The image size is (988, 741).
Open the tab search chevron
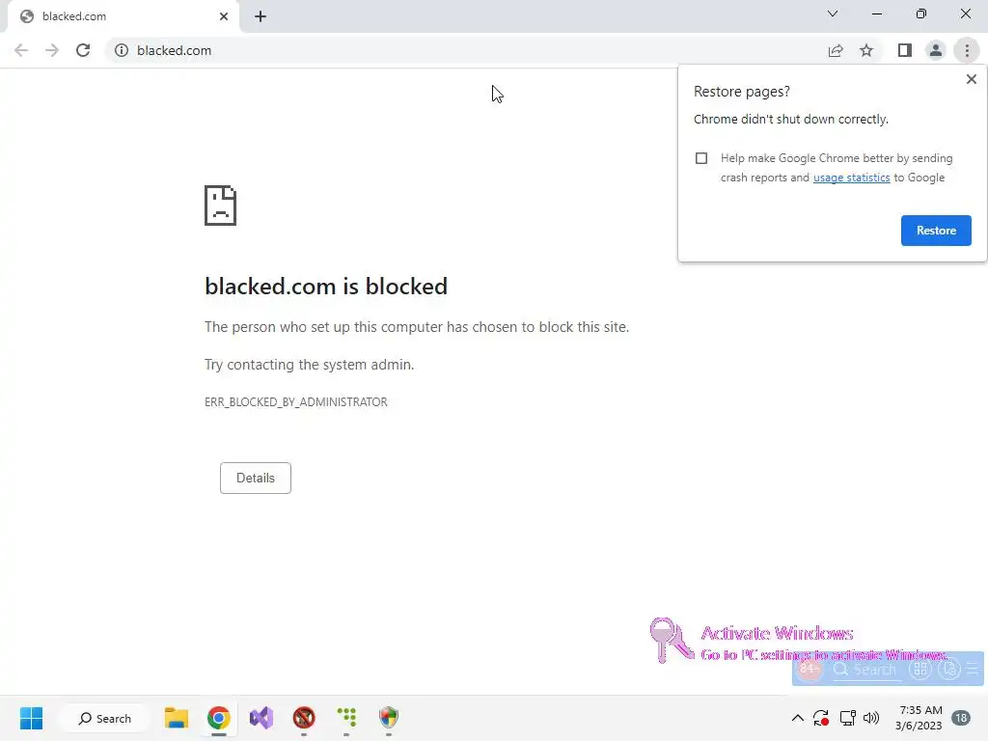pos(833,14)
